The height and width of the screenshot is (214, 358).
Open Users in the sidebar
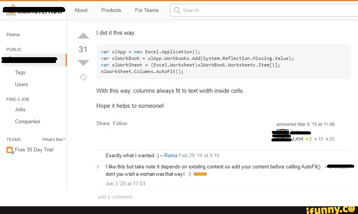click(21, 85)
